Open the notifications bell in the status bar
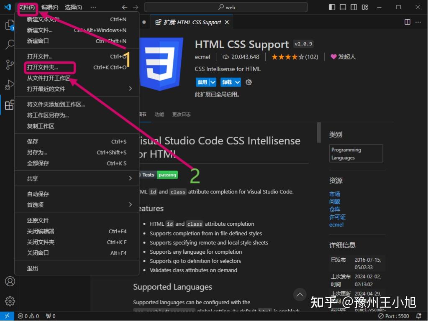This screenshot has width=428, height=321. point(419,316)
